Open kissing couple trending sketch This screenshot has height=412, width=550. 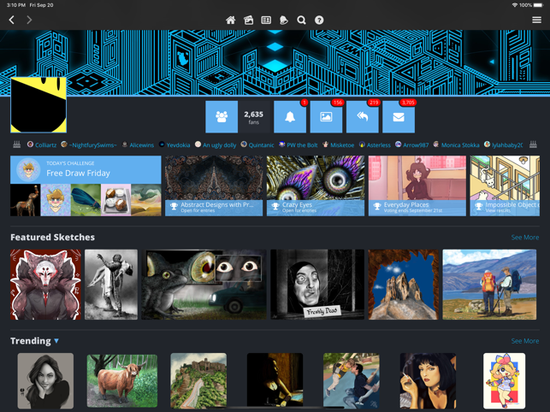pos(352,380)
